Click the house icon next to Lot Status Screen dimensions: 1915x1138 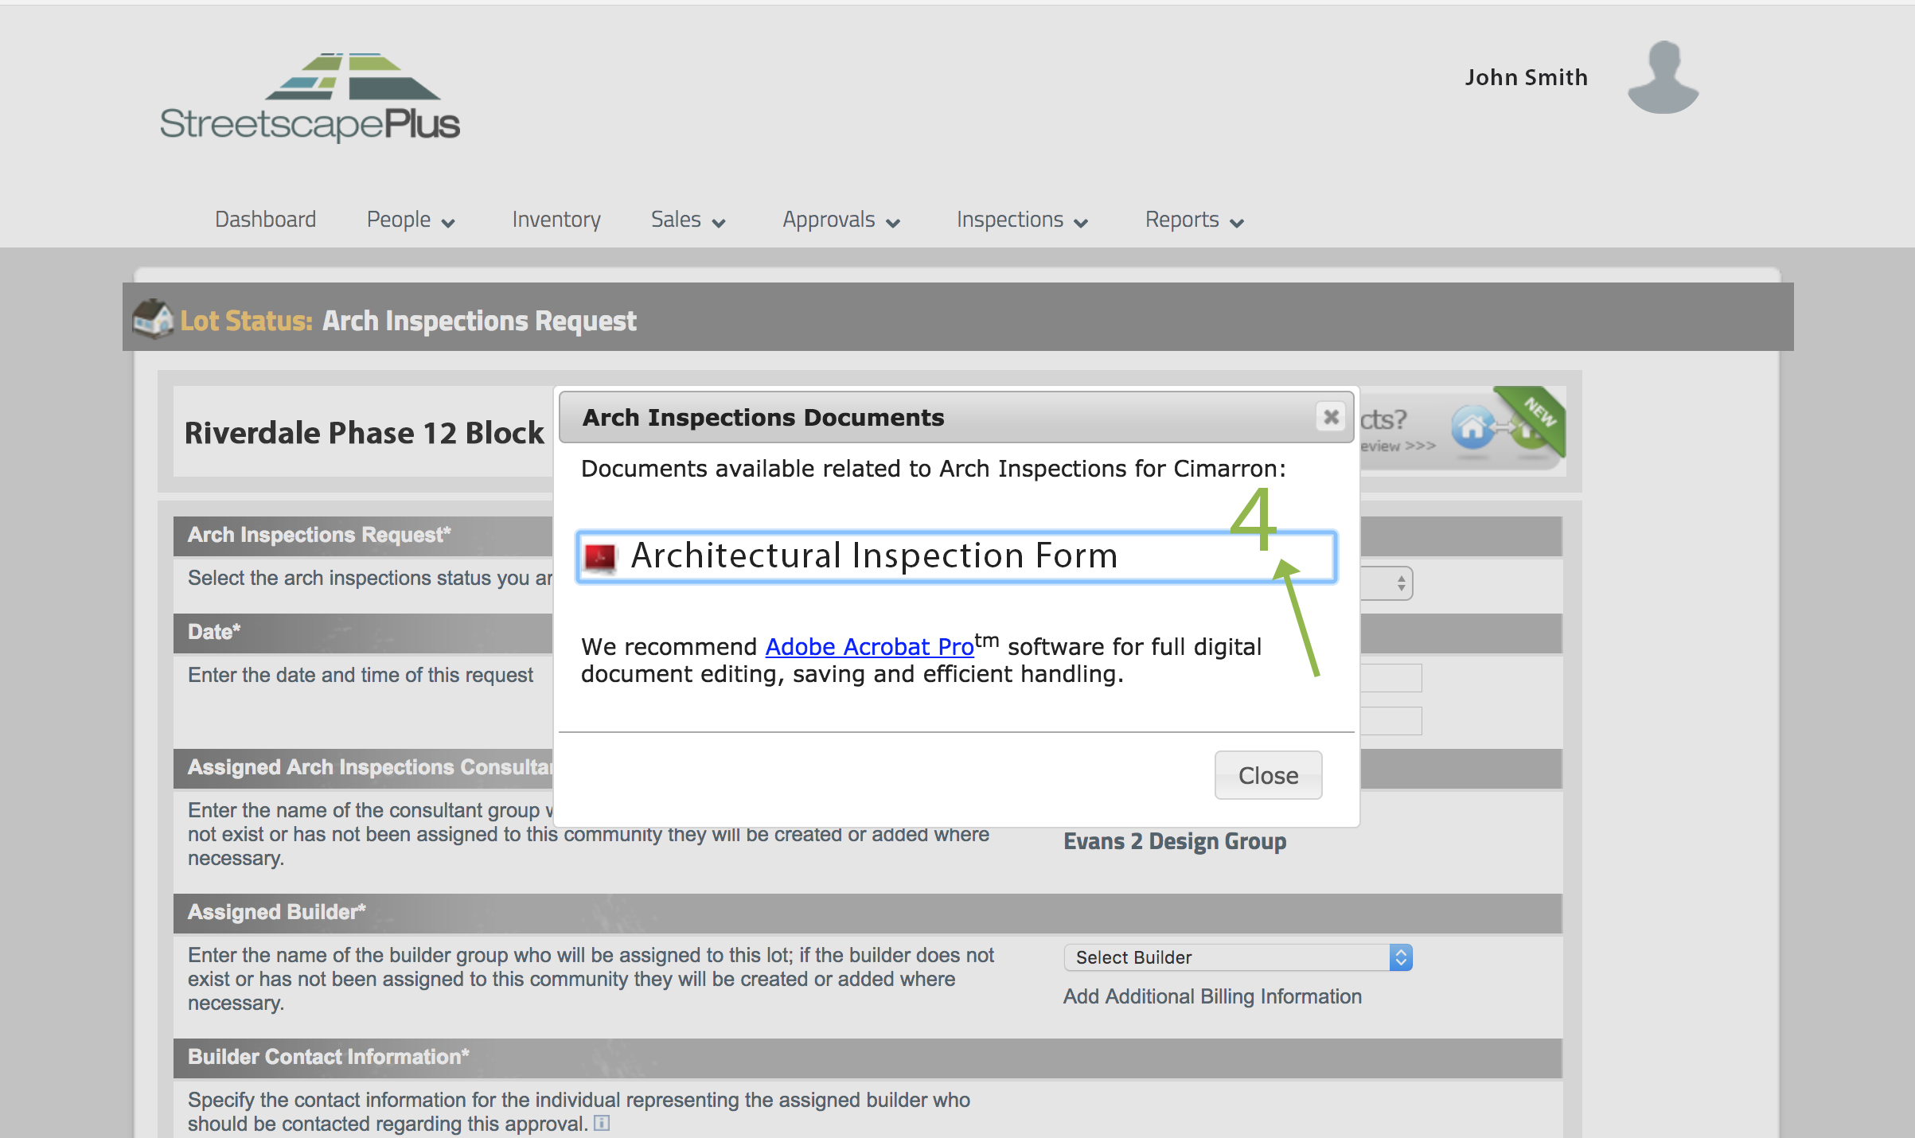tap(152, 318)
